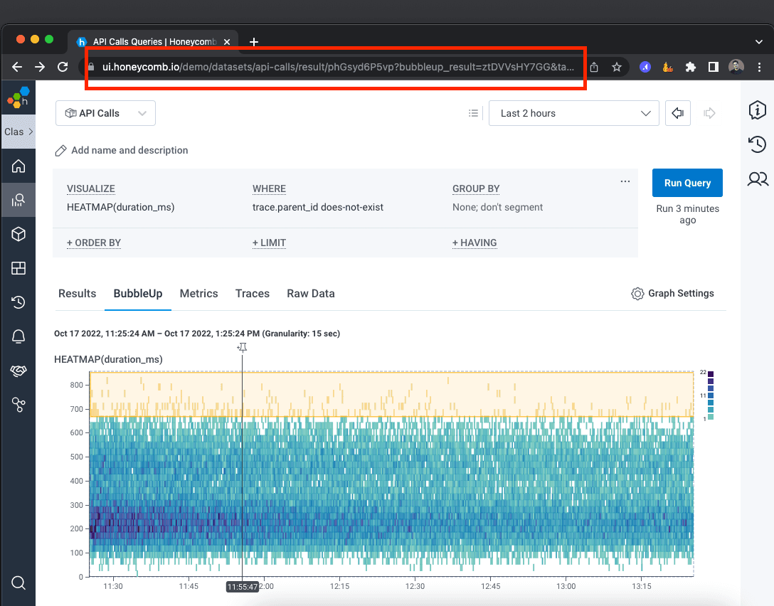Open the query history clock icon on right
Image resolution: width=774 pixels, height=606 pixels.
pyautogui.click(x=757, y=144)
